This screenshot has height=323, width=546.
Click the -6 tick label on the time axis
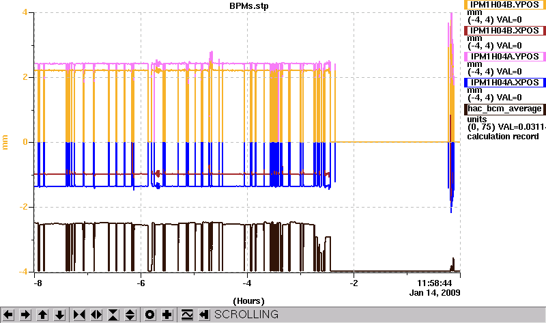point(141,283)
